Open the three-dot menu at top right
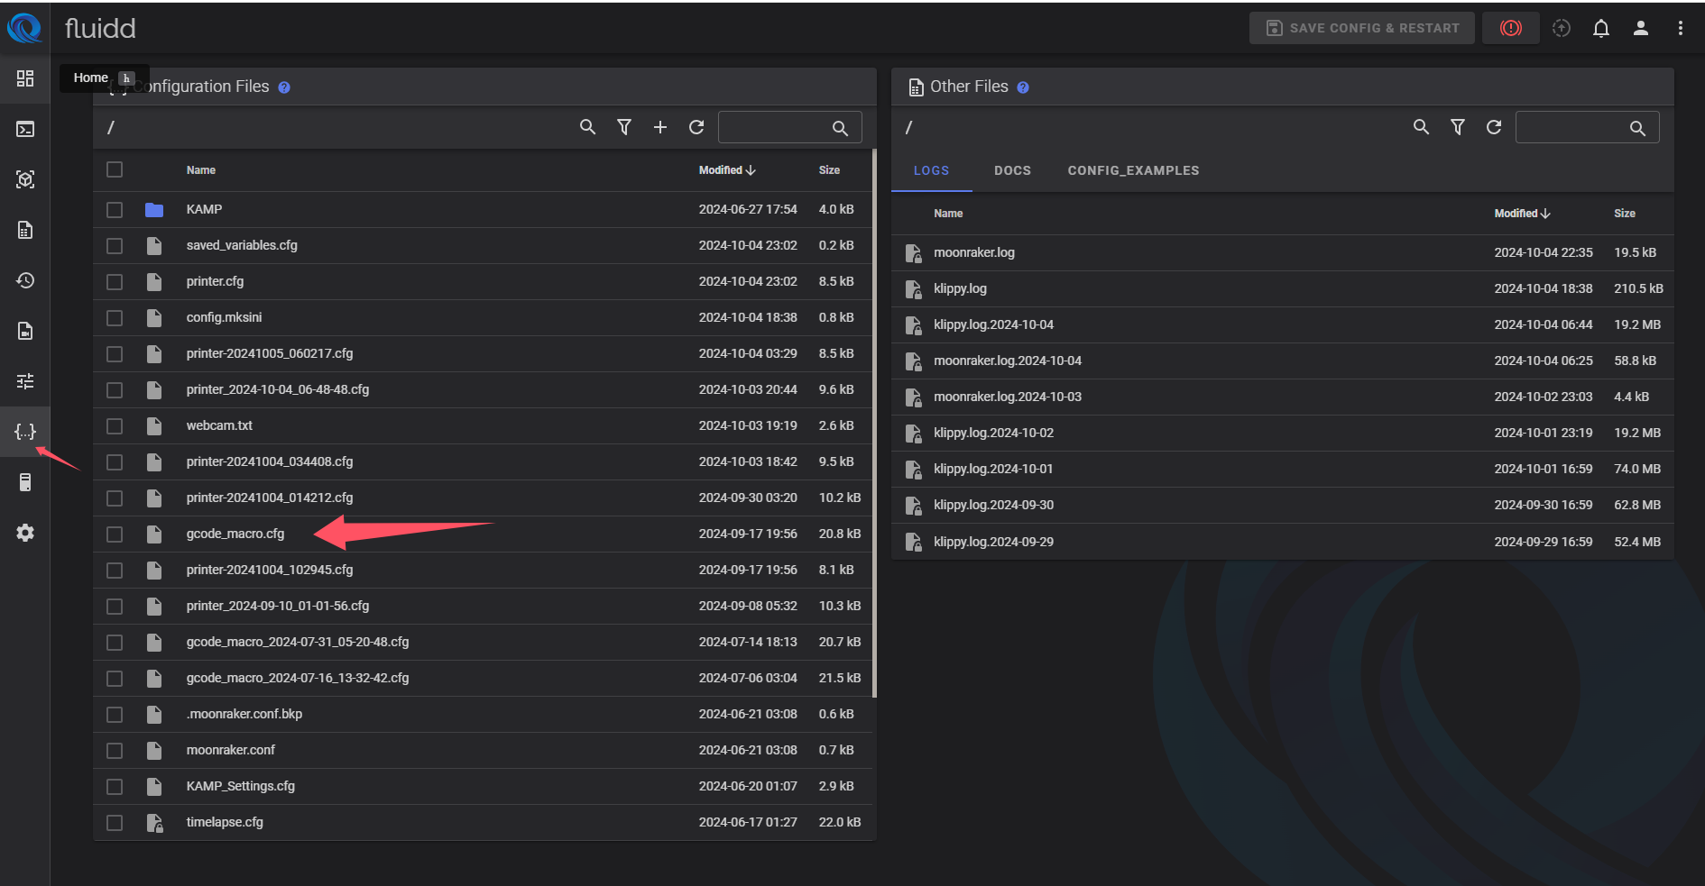 point(1680,28)
